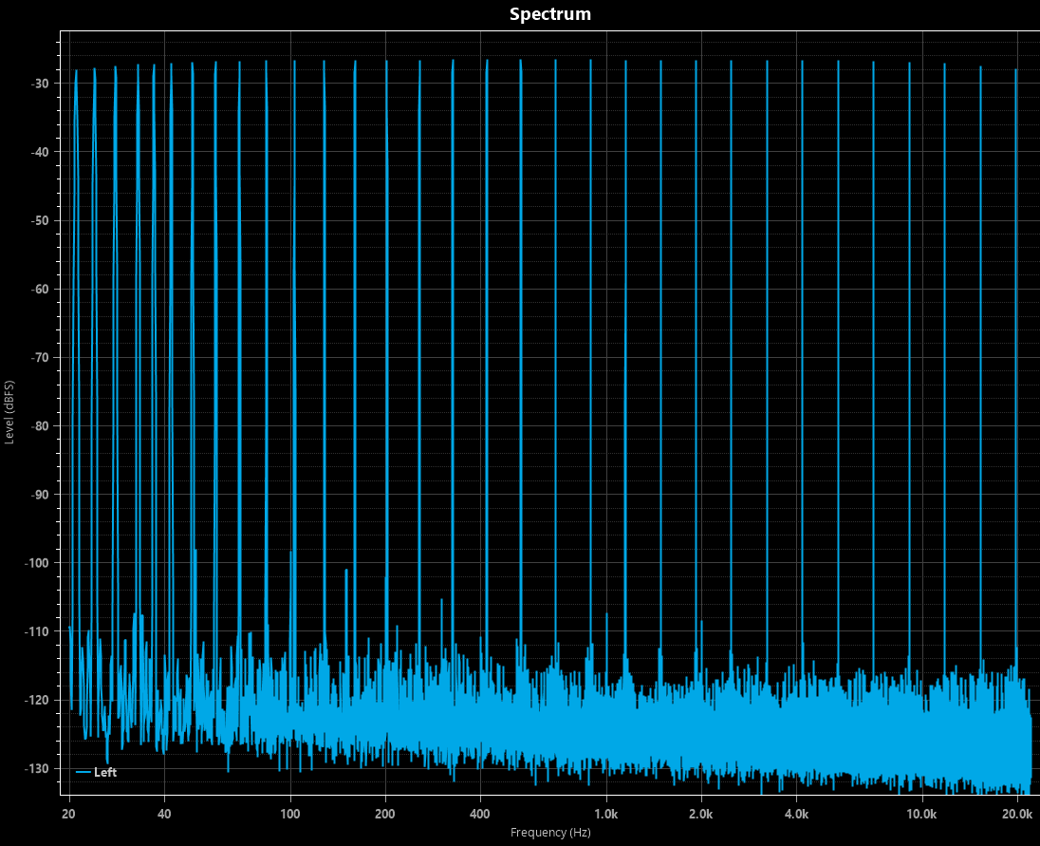Click the Spectrum chart title
Screen dimensions: 1040x846
pos(549,14)
